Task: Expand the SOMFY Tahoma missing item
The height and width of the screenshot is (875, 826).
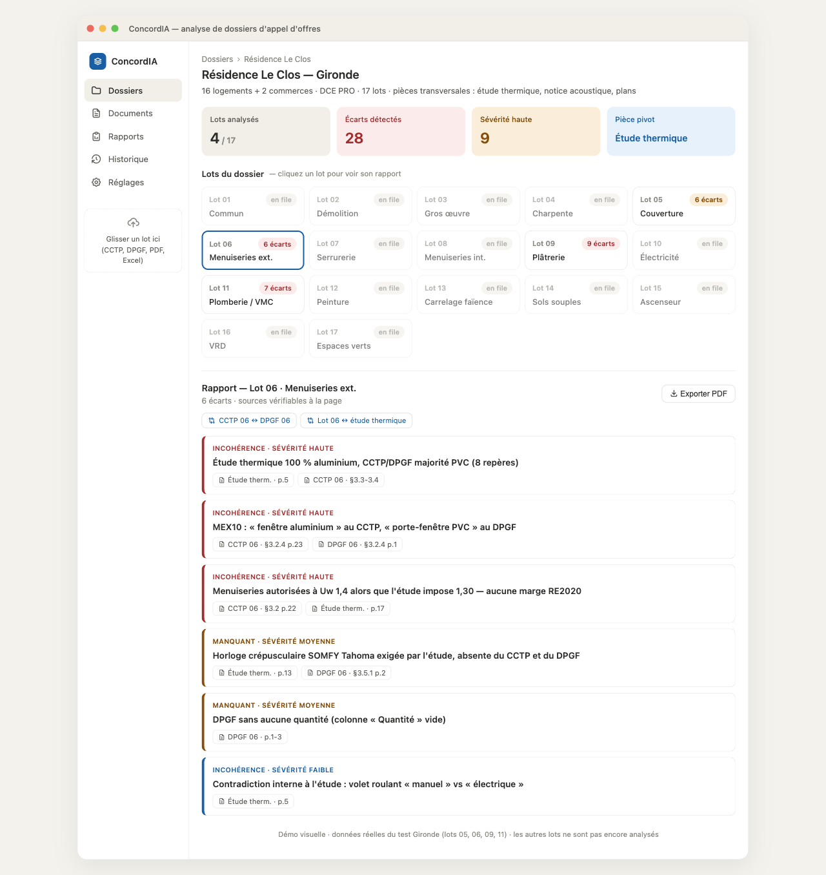Action: click(x=468, y=658)
